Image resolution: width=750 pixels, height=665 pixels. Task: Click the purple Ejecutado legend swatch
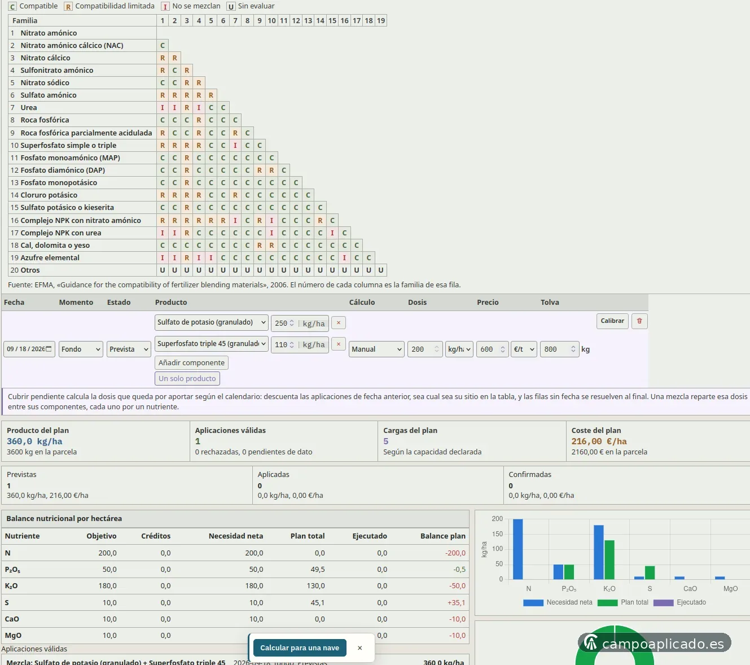[664, 603]
